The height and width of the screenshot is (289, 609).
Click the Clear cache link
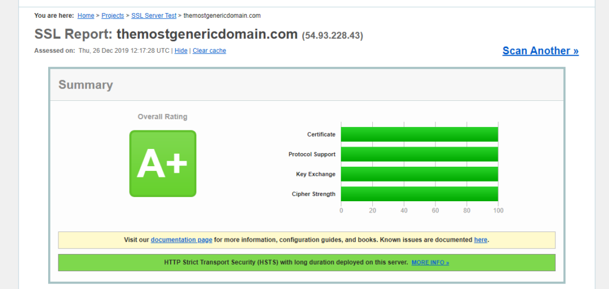209,51
